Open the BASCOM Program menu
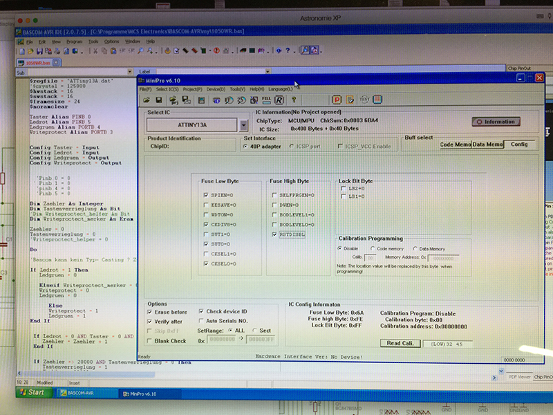Image resolution: width=553 pixels, height=415 pixels. pyautogui.click(x=75, y=41)
